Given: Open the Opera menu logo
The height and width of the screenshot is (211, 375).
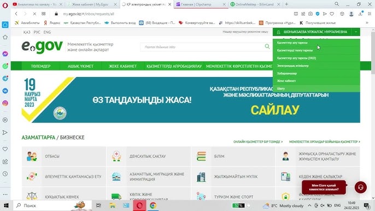Looking at the screenshot, I should point(5,5).
